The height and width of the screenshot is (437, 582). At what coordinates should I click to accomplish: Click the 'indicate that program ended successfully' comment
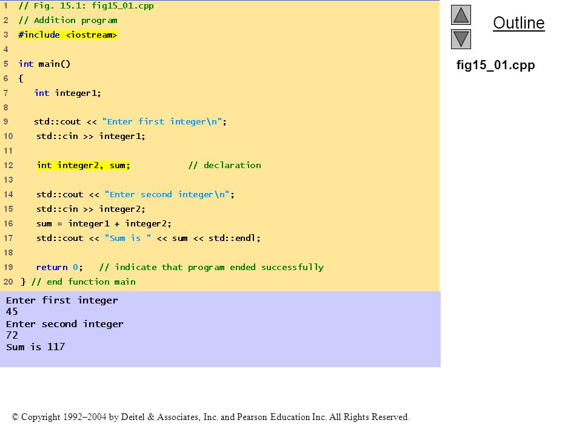[212, 267]
